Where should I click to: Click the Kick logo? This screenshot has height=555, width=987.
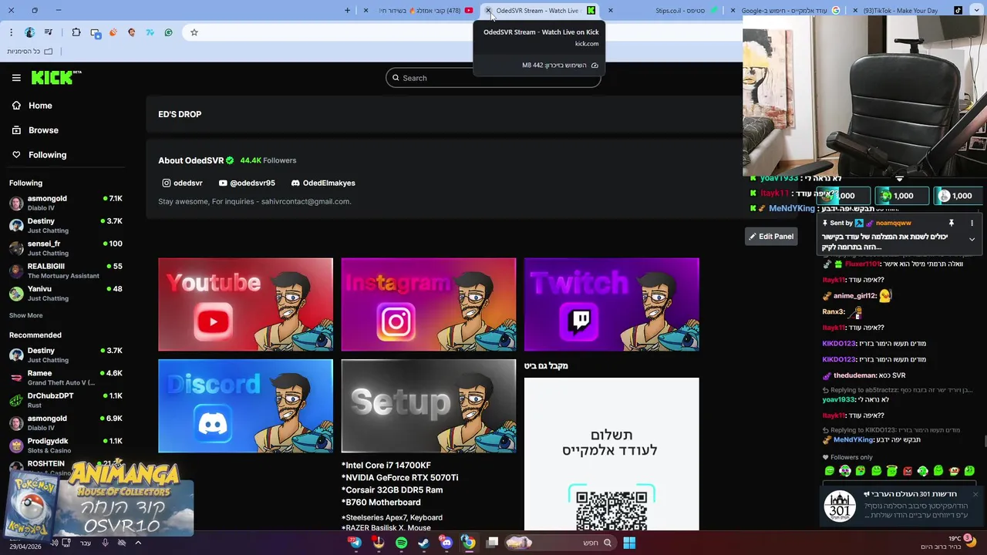pos(56,77)
